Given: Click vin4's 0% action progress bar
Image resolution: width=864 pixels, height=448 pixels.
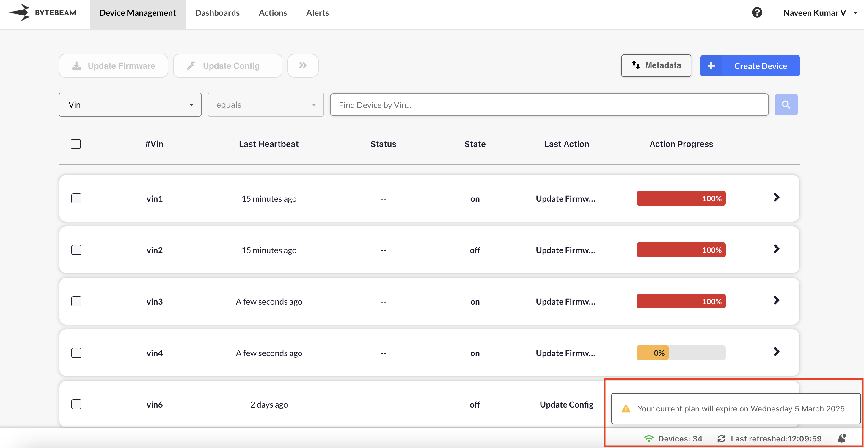Looking at the screenshot, I should [x=681, y=353].
